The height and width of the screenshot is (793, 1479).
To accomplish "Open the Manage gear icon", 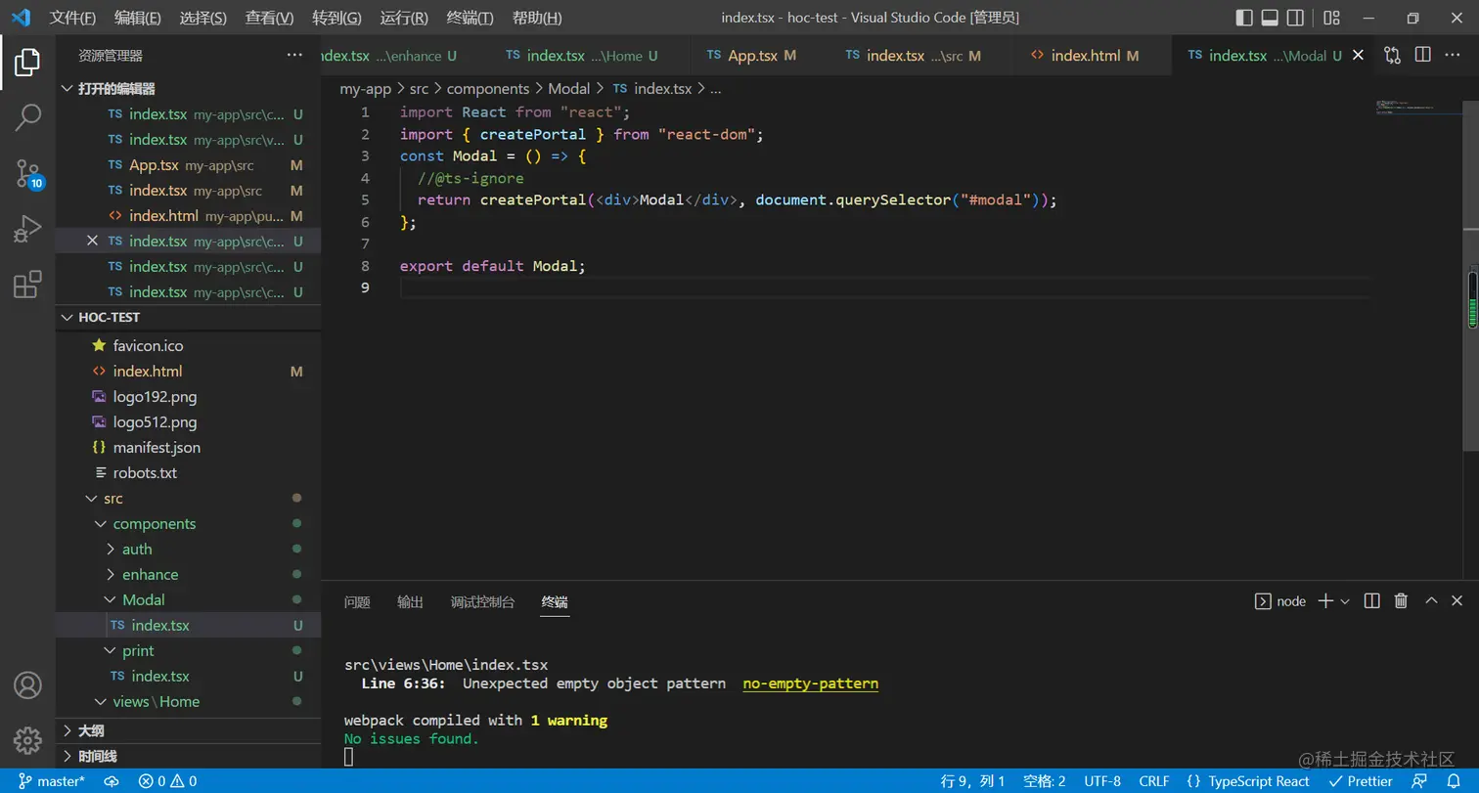I will point(27,740).
